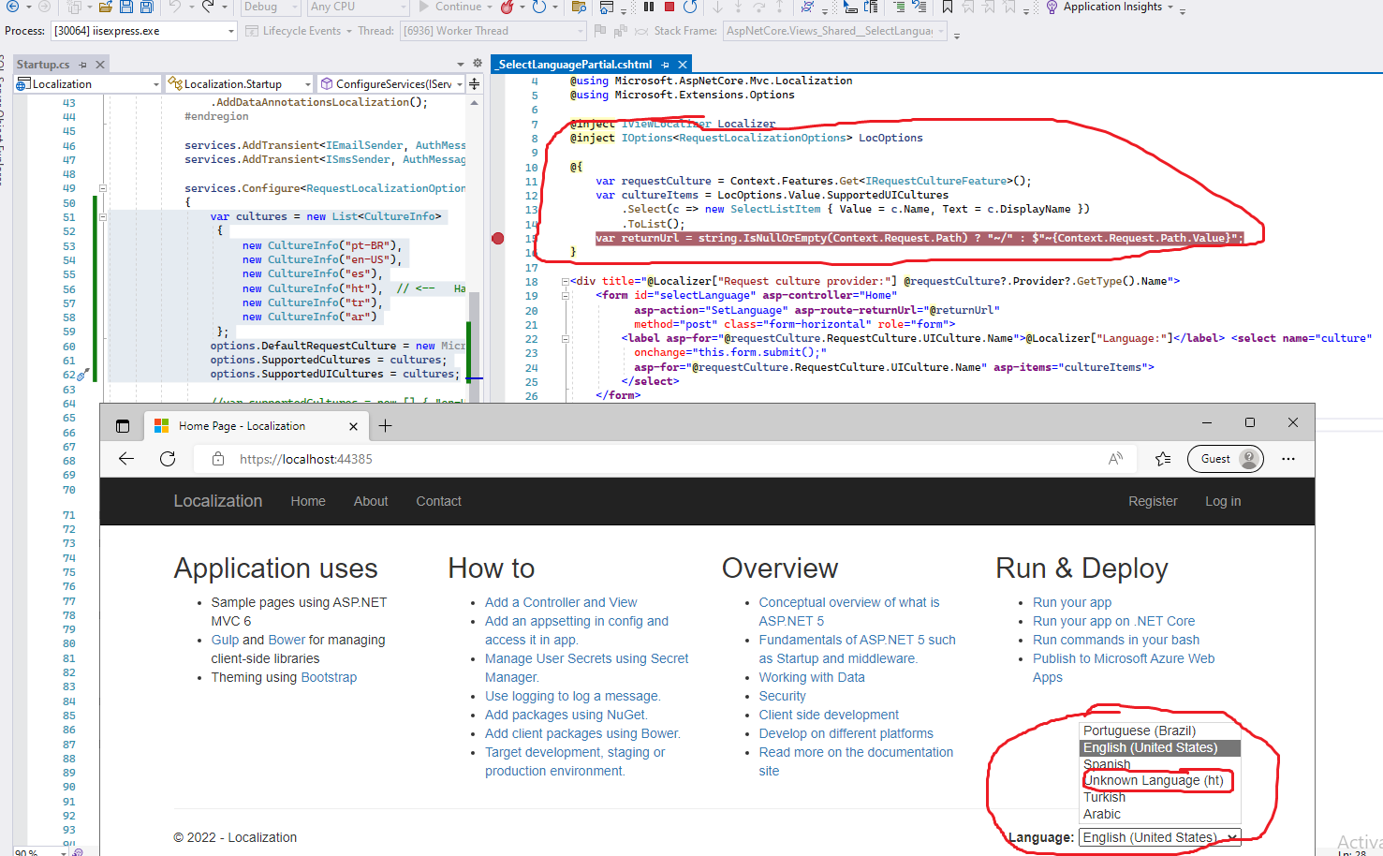Click the Log in link
The width and height of the screenshot is (1383, 856).
coord(1223,501)
